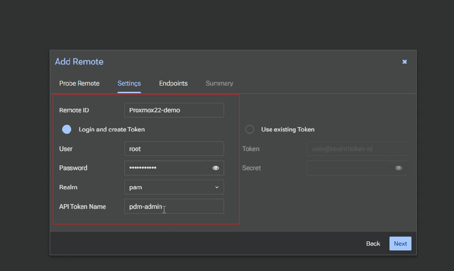Switch to the Probe Remote tab
Image resolution: width=454 pixels, height=271 pixels.
[79, 83]
